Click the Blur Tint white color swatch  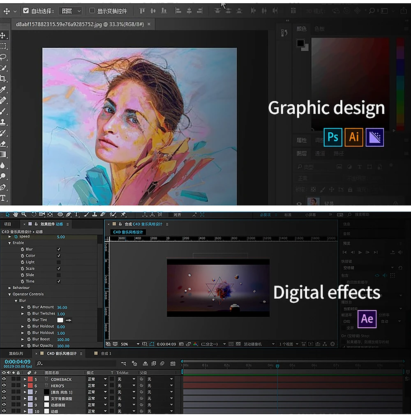tap(60, 320)
